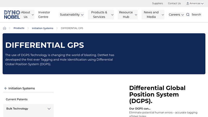Click the home icon in breadcrumb
Viewport: 208px width, 117px height.
click(x=4, y=28)
